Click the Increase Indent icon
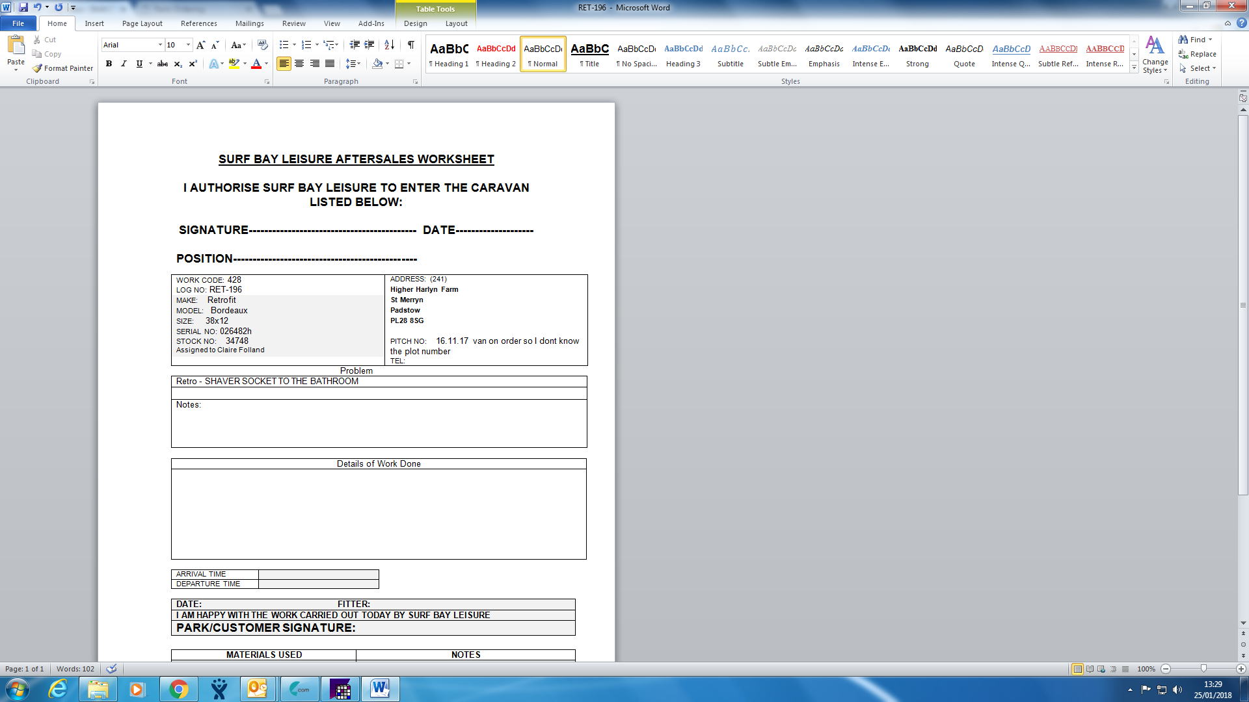 [369, 45]
